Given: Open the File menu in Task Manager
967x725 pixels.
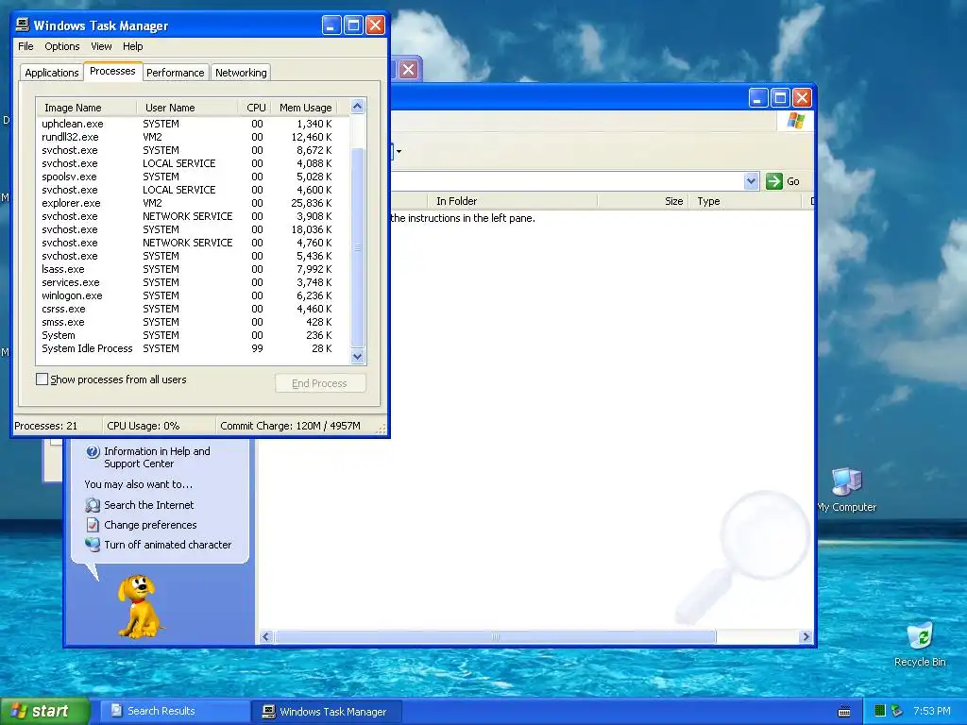Looking at the screenshot, I should 25,46.
